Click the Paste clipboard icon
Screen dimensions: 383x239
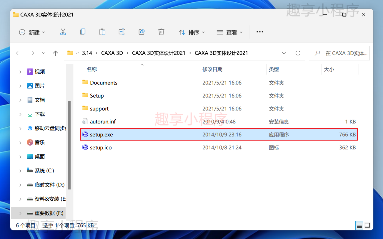(x=102, y=32)
